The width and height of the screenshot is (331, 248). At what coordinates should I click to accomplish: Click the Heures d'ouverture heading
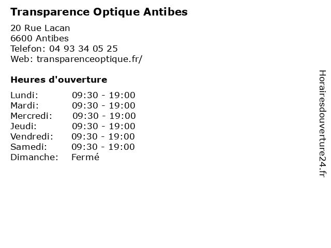pos(59,80)
